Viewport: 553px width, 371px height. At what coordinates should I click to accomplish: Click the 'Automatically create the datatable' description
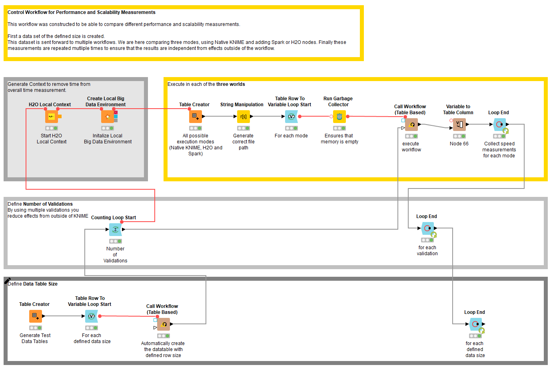(163, 349)
